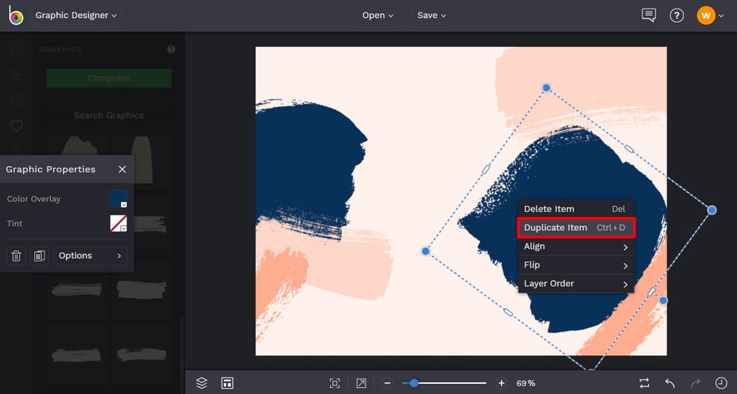Click the resize canvas arrow icon
The width and height of the screenshot is (737, 394).
(361, 383)
